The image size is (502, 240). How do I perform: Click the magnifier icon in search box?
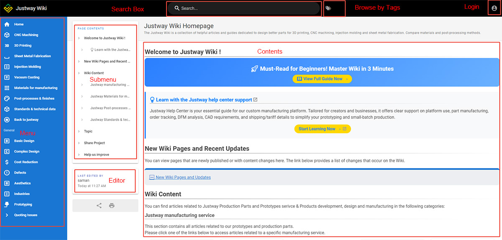click(177, 8)
